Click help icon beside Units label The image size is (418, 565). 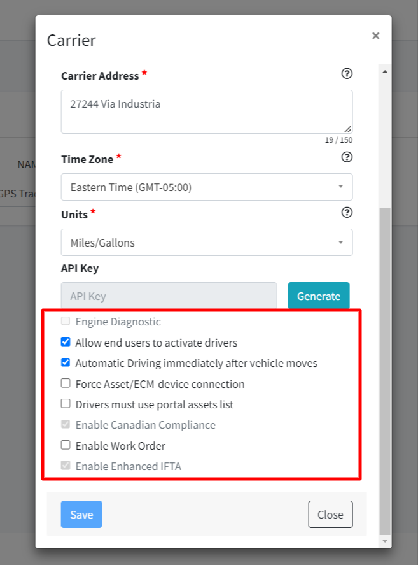point(347,212)
